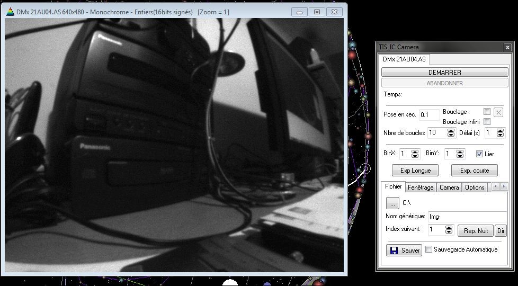Click the Sauver floppy disk button
518x286 pixels.
404,250
